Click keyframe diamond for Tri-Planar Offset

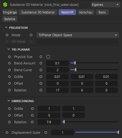coord(9,83)
